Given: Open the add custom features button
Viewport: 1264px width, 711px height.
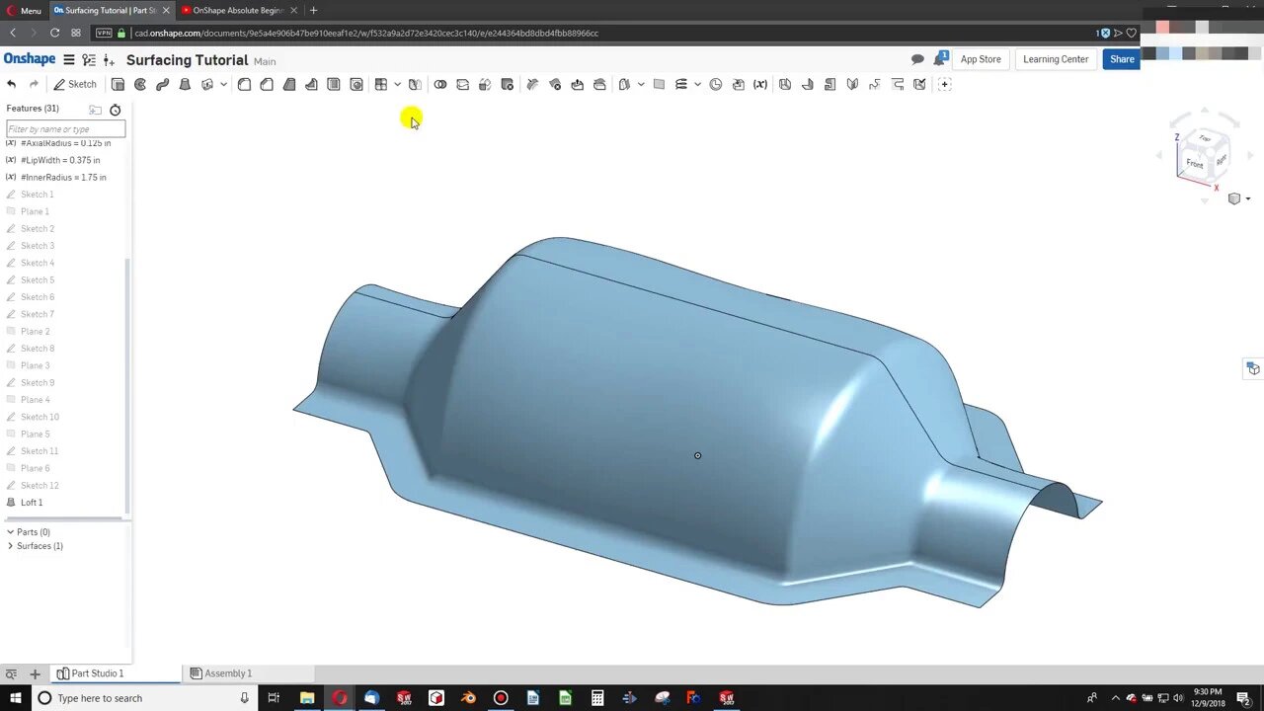Looking at the screenshot, I should pyautogui.click(x=944, y=84).
